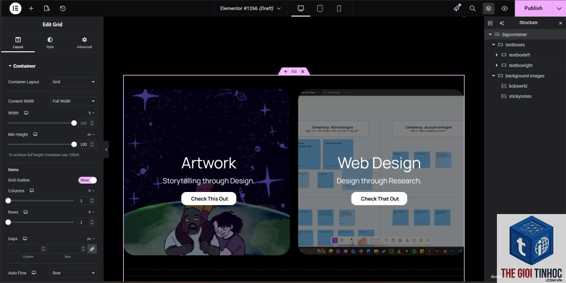
Task: Click the Column gap input
Action: (x=28, y=249)
